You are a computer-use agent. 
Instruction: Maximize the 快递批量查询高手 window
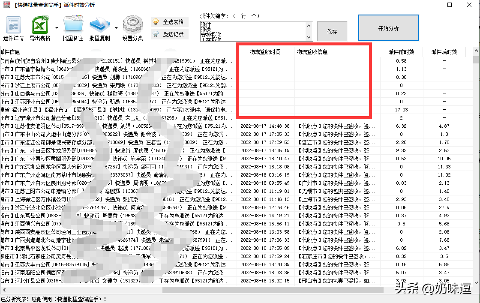(x=450, y=5)
